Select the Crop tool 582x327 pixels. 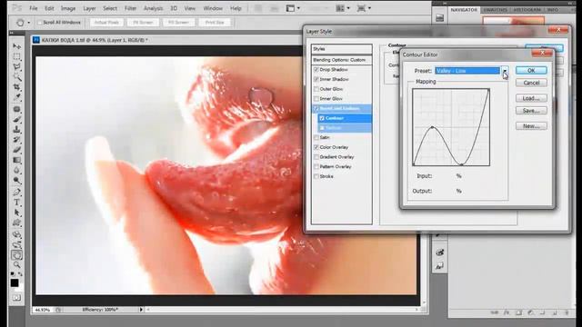(x=16, y=87)
